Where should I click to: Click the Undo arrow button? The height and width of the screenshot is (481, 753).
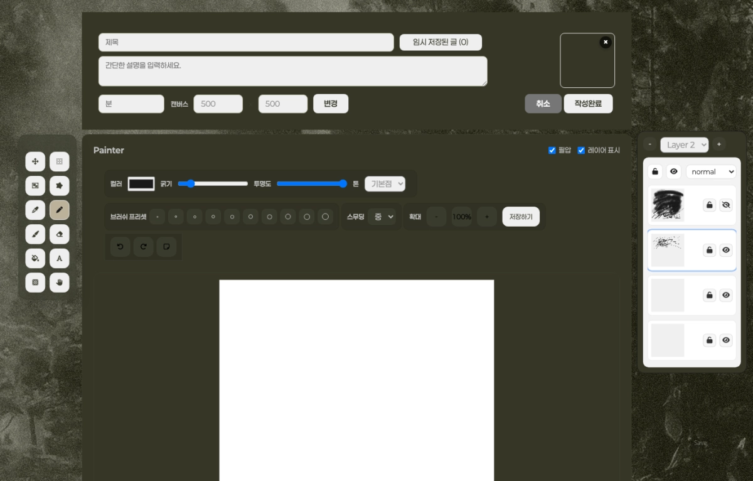click(x=120, y=247)
